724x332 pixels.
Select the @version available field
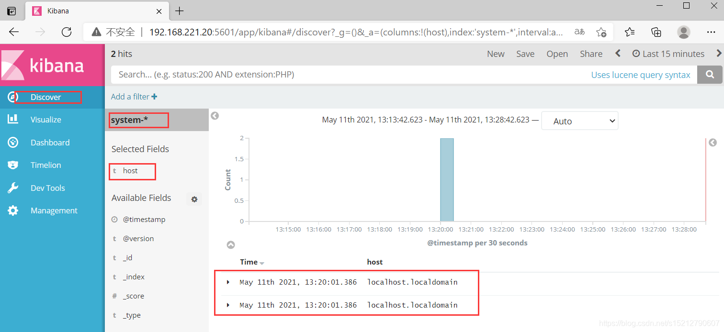[138, 239]
